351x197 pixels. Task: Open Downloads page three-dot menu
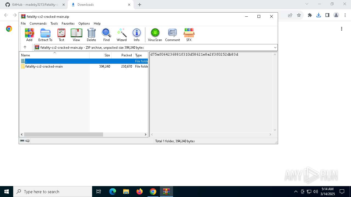[x=342, y=29]
